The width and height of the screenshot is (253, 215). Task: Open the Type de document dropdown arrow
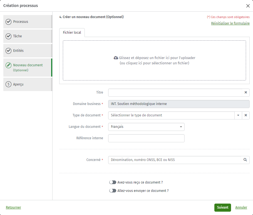tap(238, 115)
